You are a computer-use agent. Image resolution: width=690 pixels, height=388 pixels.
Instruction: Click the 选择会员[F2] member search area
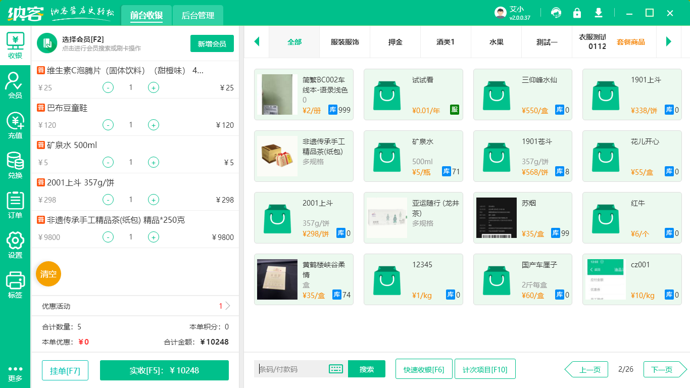tap(102, 43)
